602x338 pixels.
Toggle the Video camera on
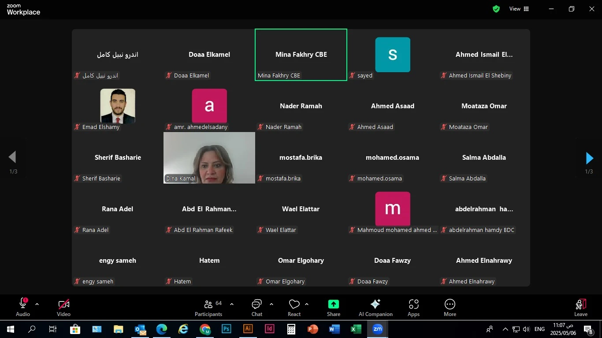pos(64,304)
